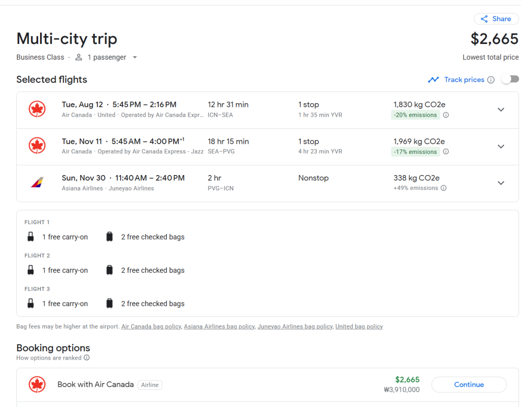This screenshot has width=521, height=407.
Task: Expand the Nov 30 PVG–ICN flight details
Action: [x=501, y=183]
